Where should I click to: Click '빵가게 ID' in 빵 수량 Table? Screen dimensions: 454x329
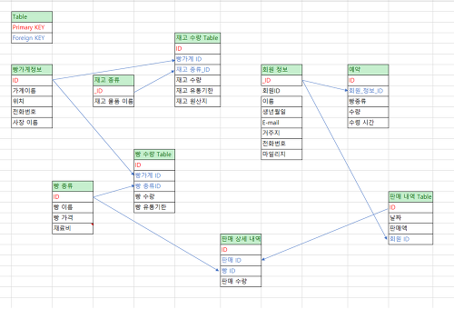[154, 175]
